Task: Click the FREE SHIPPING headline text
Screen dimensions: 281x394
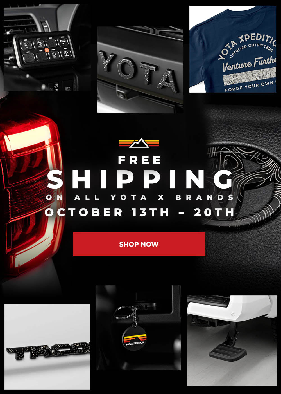Action: point(140,172)
